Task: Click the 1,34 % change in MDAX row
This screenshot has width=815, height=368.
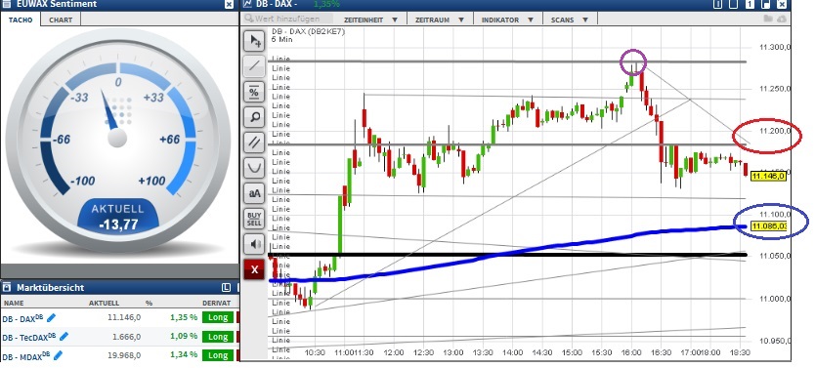Action: click(x=184, y=355)
